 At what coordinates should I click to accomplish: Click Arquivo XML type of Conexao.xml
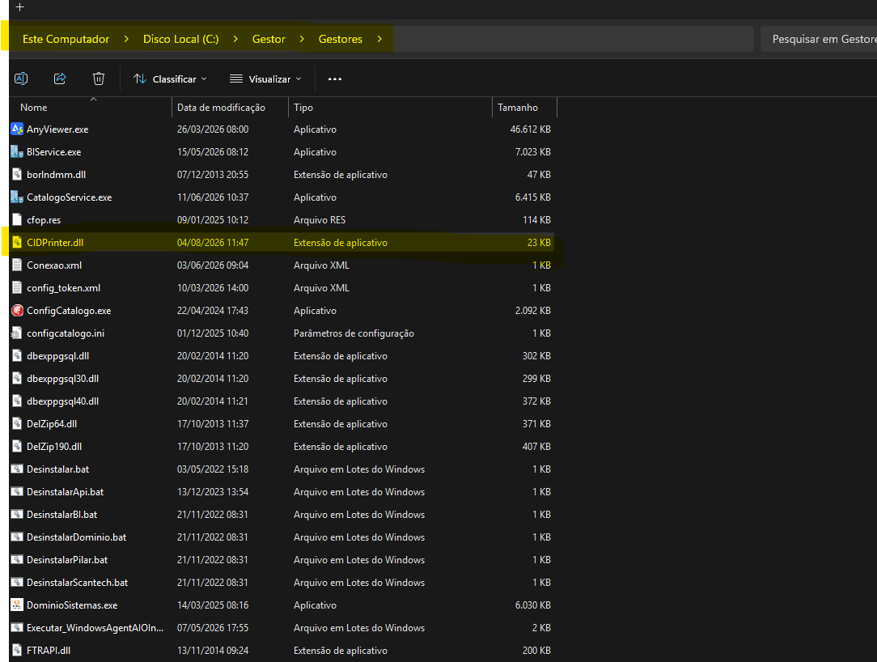[321, 265]
